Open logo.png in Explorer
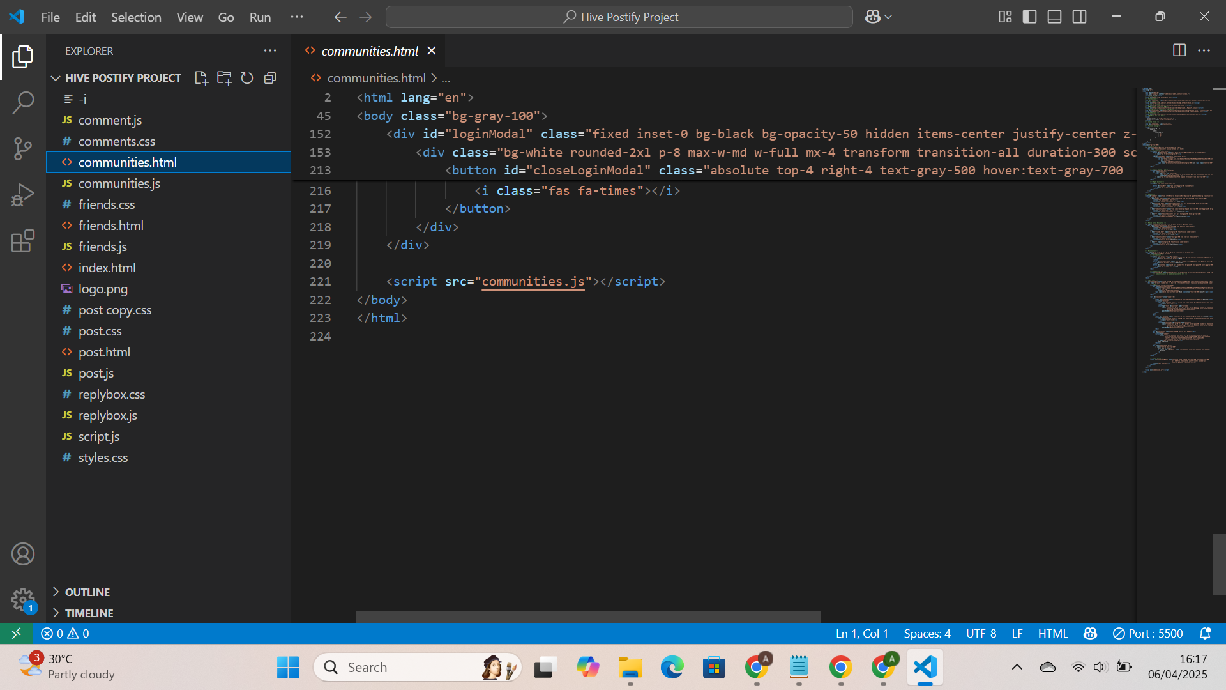The height and width of the screenshot is (690, 1226). pyautogui.click(x=169, y=289)
